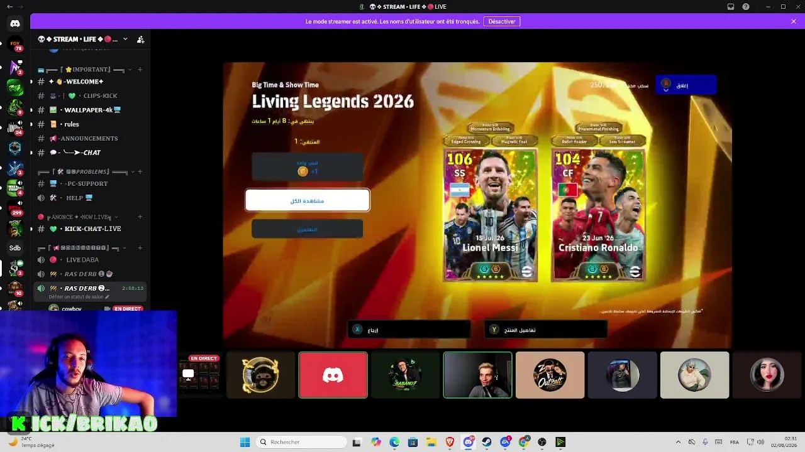
Task: Join the HELP voice channel
Action: pos(90,198)
